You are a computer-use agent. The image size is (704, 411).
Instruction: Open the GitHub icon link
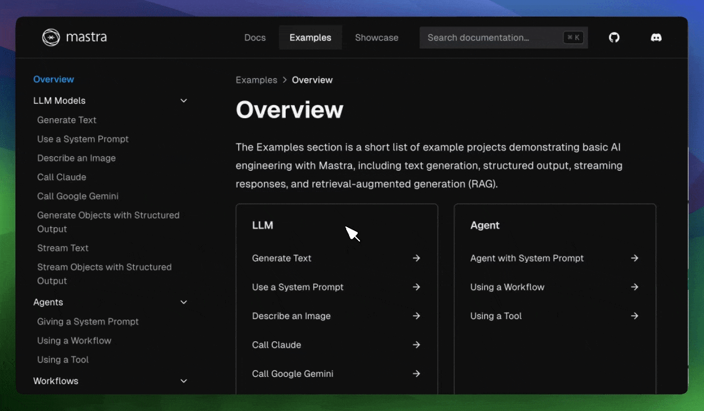[614, 38]
